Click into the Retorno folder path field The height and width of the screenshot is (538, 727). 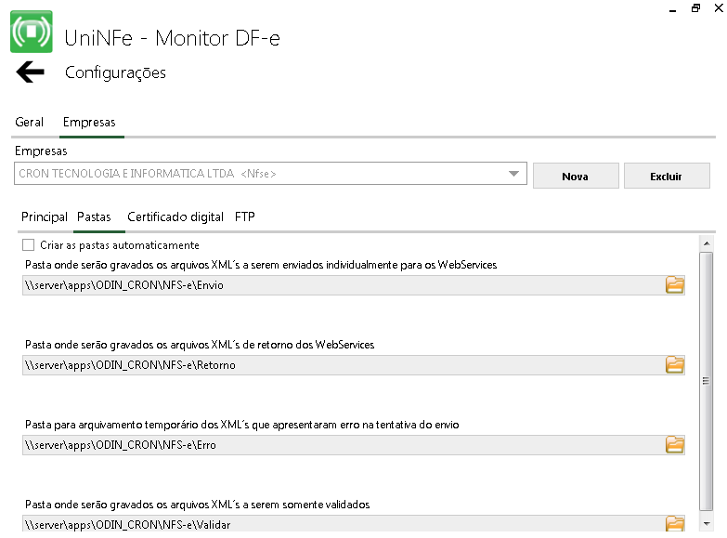(344, 365)
